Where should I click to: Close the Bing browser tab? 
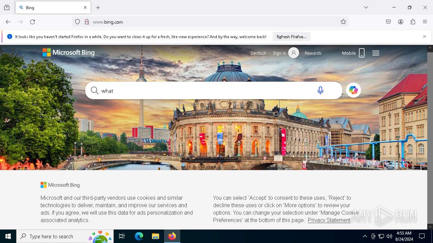(85, 7)
